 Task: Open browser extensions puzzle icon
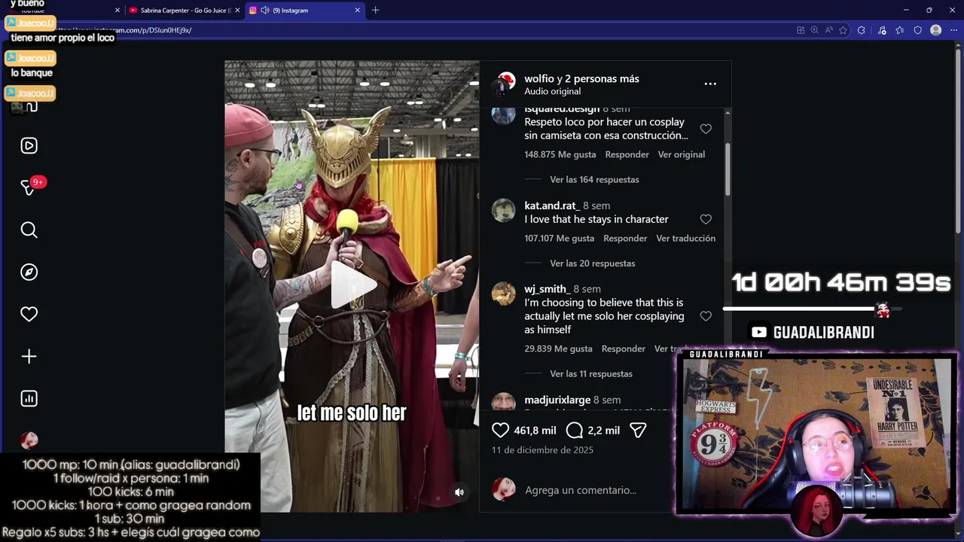point(862,30)
